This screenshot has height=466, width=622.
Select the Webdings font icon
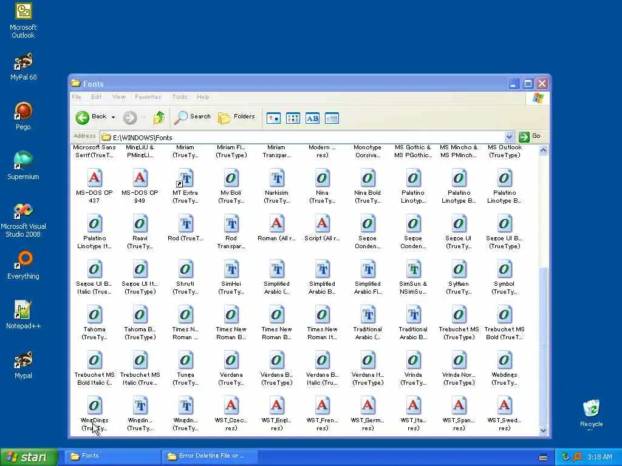tap(504, 360)
